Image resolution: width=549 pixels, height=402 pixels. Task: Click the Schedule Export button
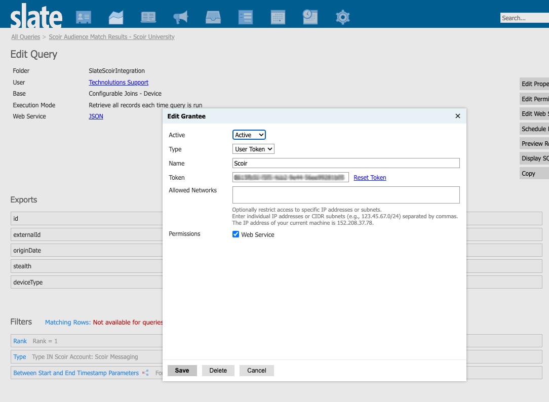tap(534, 129)
